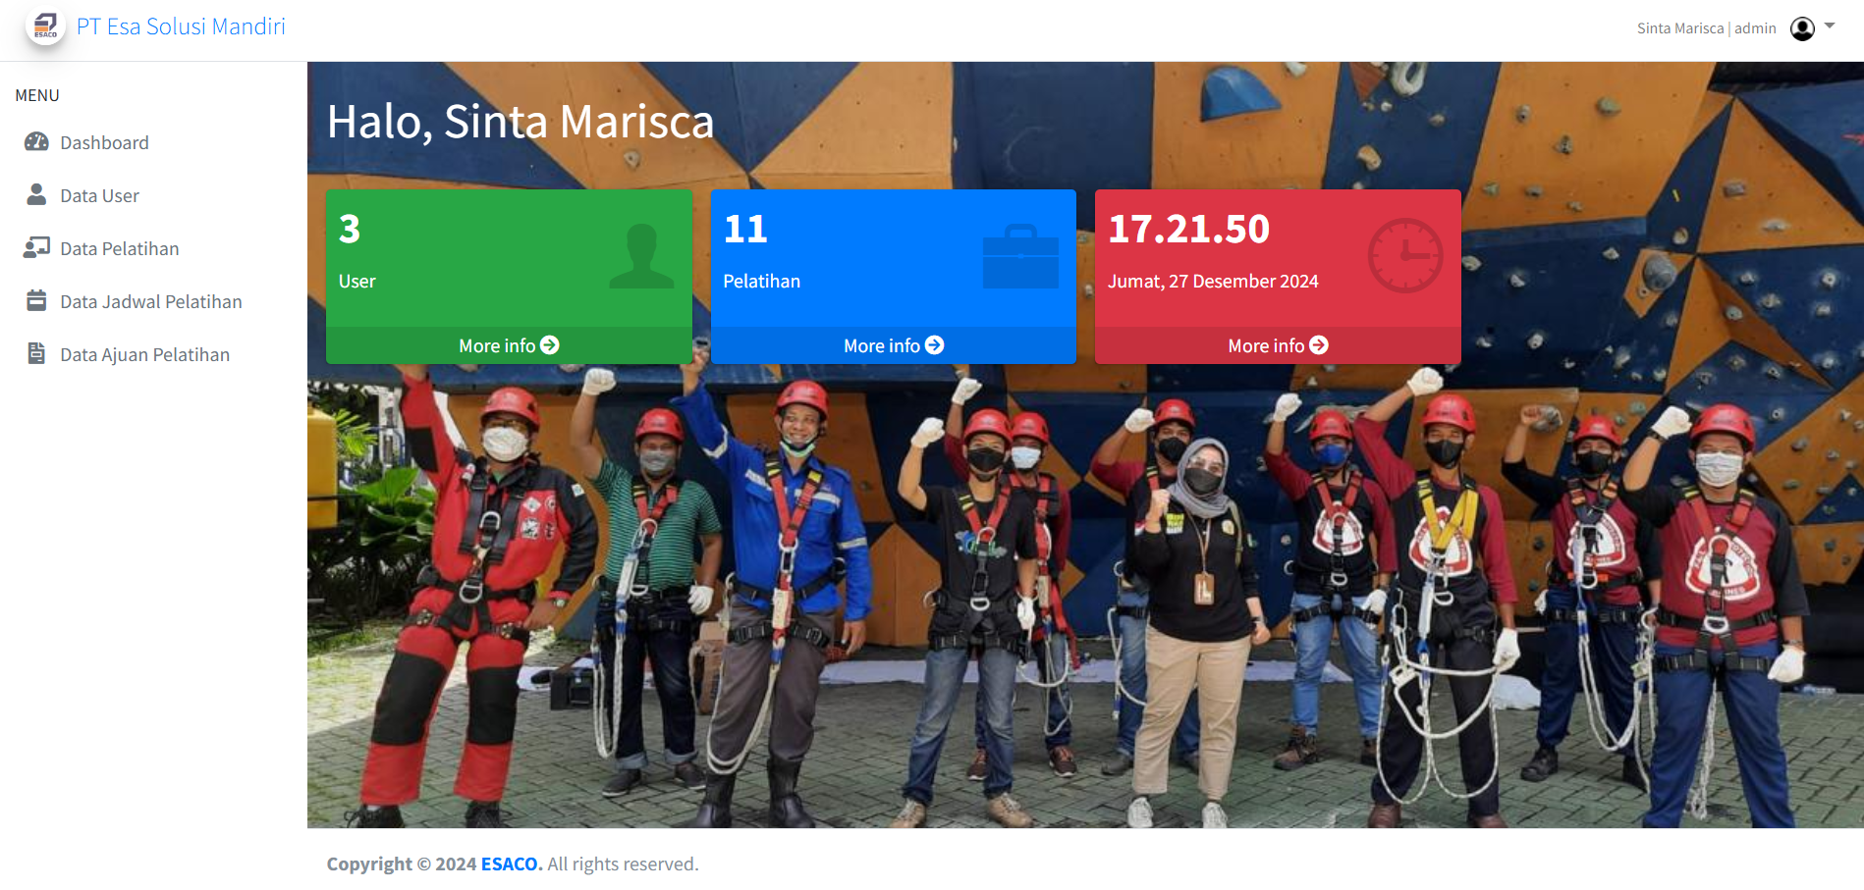The height and width of the screenshot is (890, 1864).
Task: Click the clock icon on red card
Action: tap(1405, 255)
